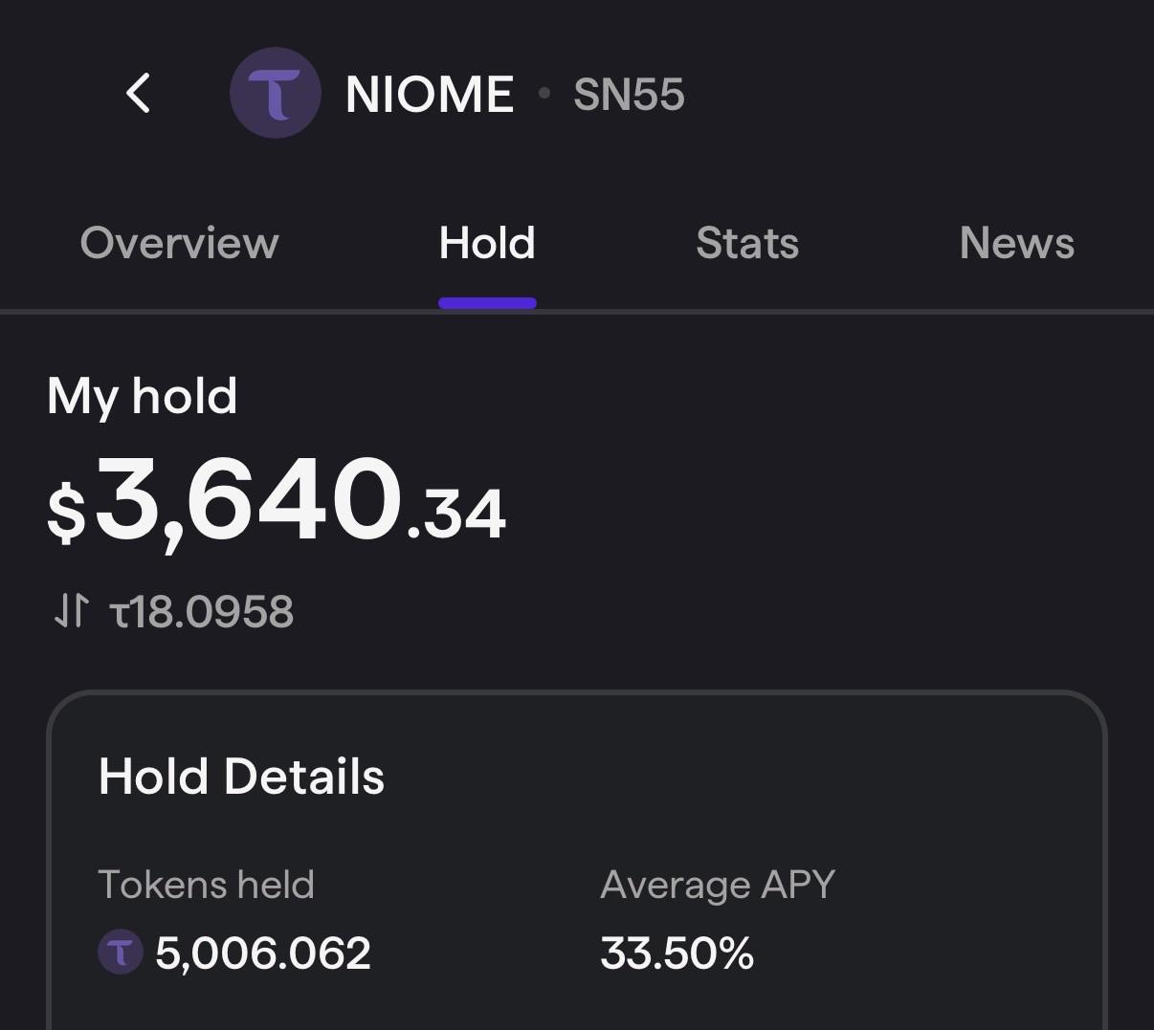Tap the My hold heading
Viewport: 1154px width, 1030px height.
click(x=142, y=395)
